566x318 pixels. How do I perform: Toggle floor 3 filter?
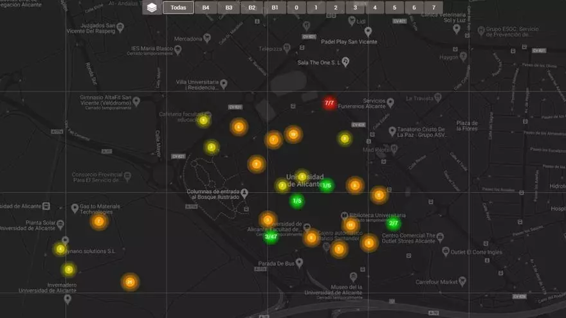point(355,8)
